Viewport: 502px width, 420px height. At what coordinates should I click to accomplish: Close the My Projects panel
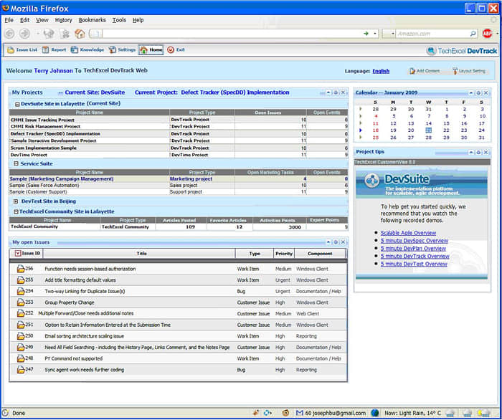click(x=343, y=92)
